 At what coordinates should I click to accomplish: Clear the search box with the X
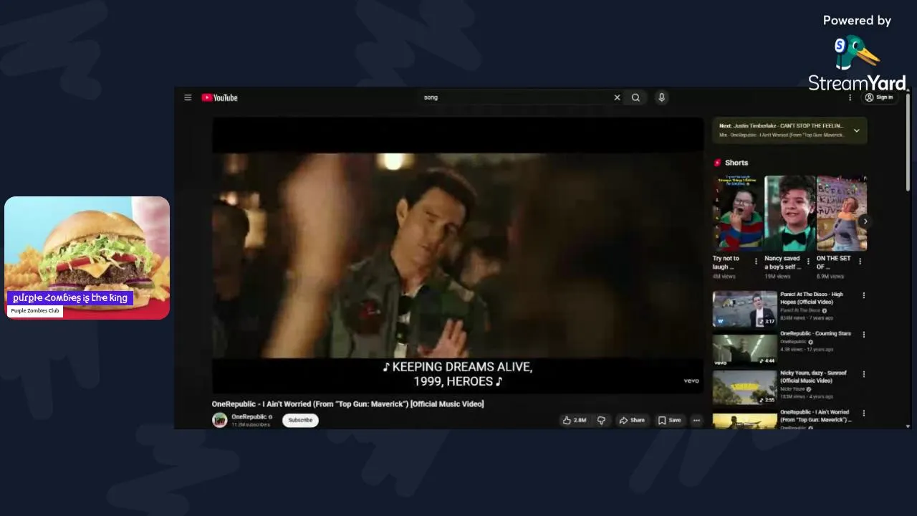coord(617,97)
